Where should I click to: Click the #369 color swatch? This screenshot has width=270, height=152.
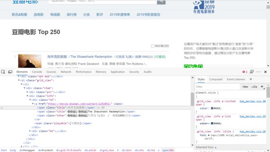(x=212, y=123)
